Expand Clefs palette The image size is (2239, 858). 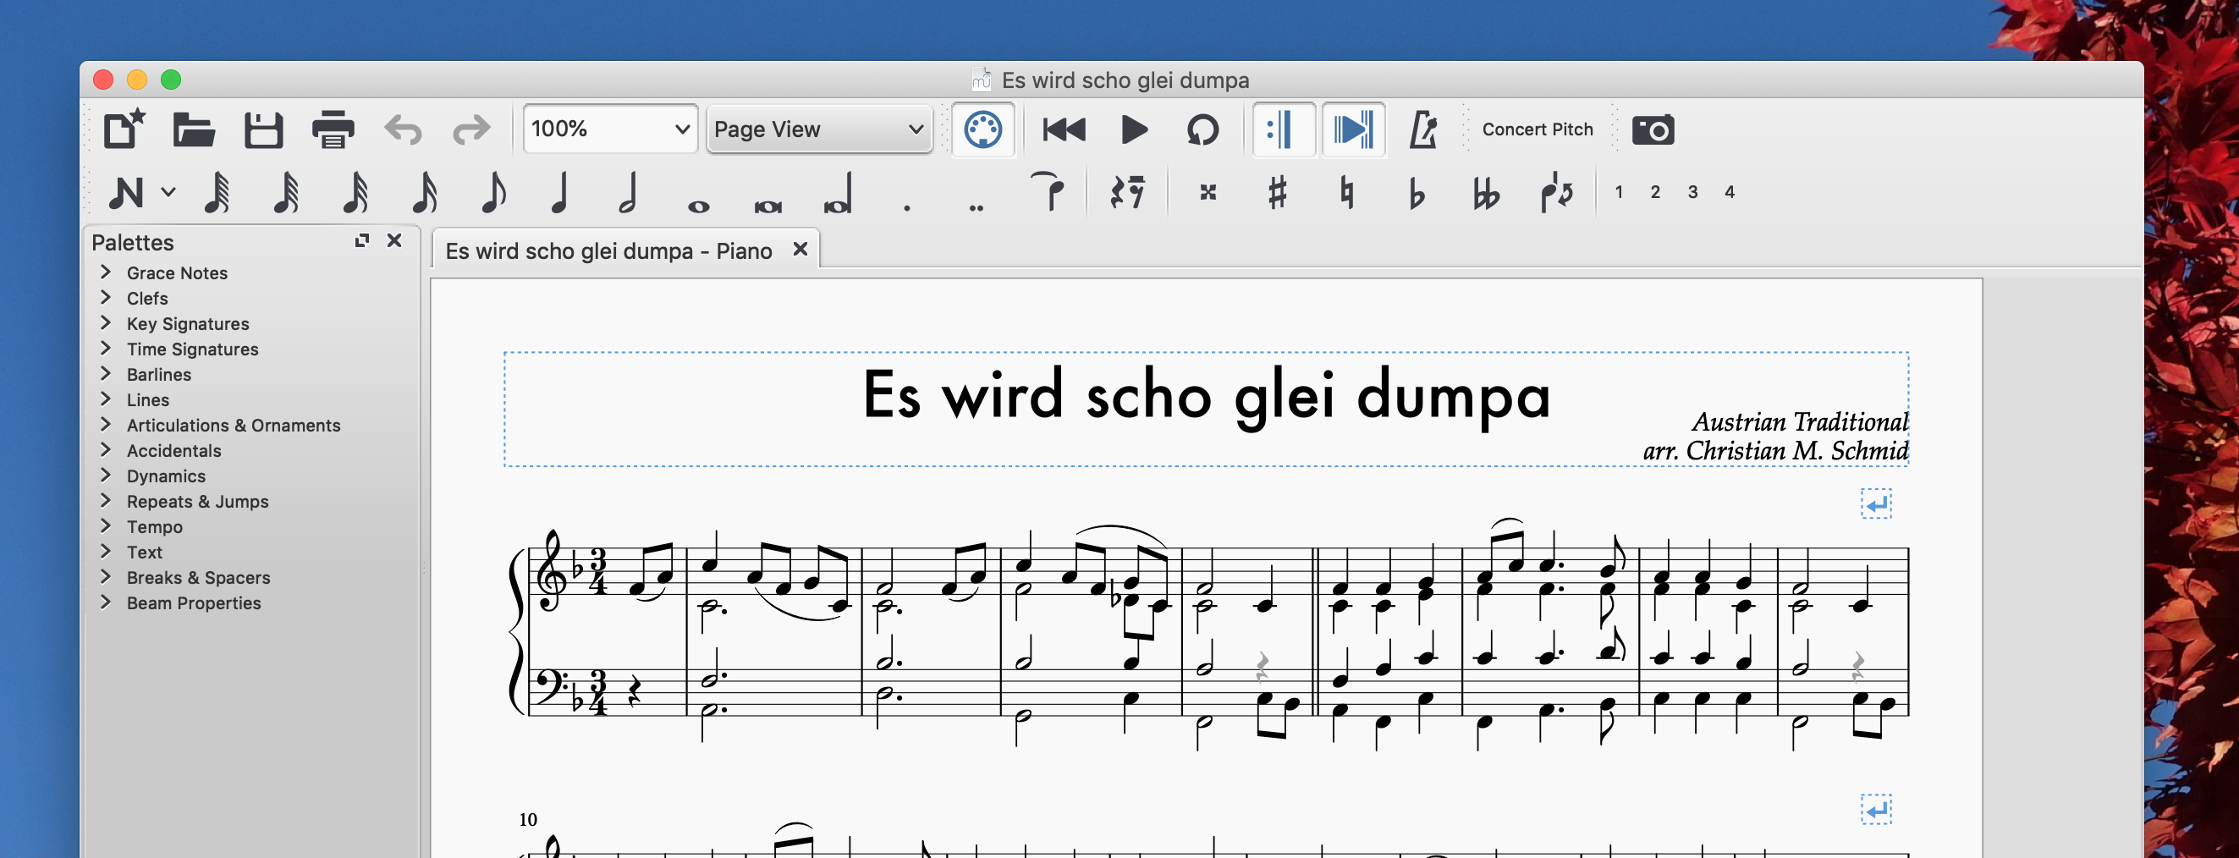[106, 297]
